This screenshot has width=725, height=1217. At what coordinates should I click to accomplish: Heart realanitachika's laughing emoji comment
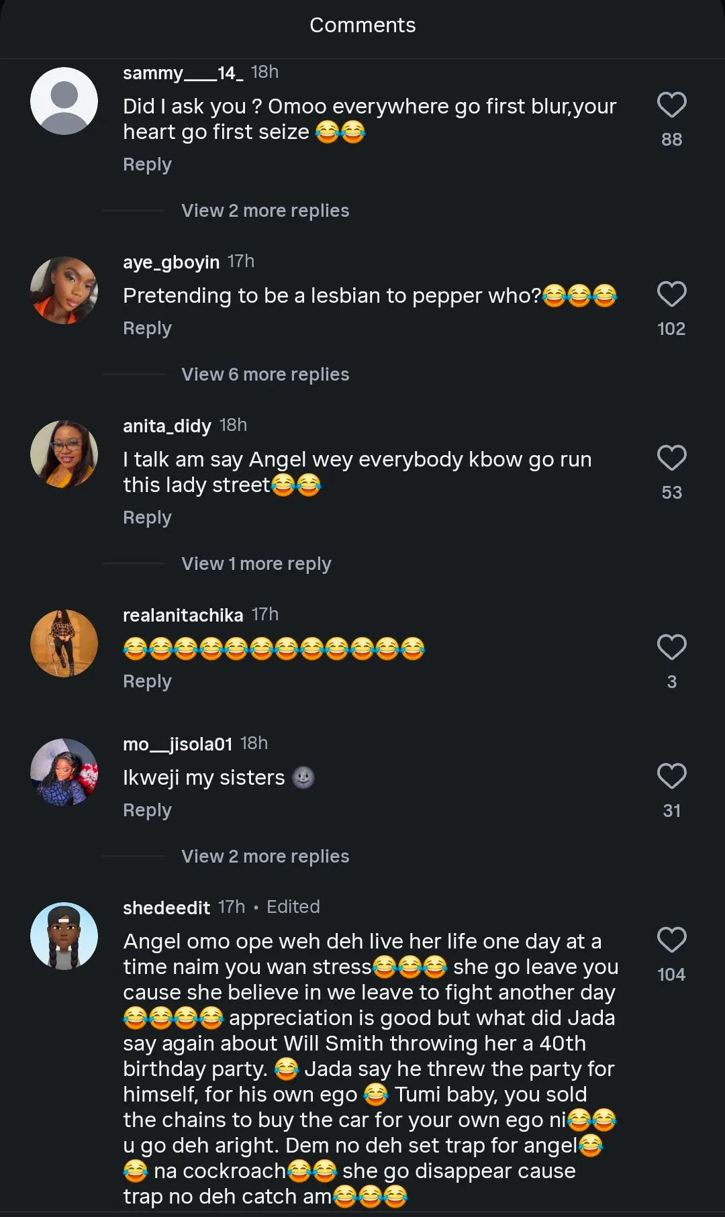click(671, 648)
